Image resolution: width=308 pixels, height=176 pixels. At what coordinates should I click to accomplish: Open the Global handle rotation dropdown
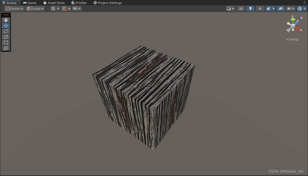point(35,9)
